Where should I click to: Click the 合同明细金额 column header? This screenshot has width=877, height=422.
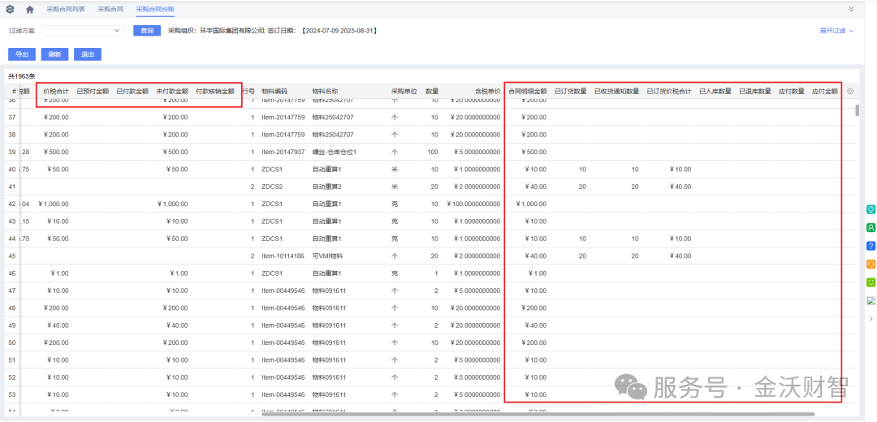(x=528, y=91)
